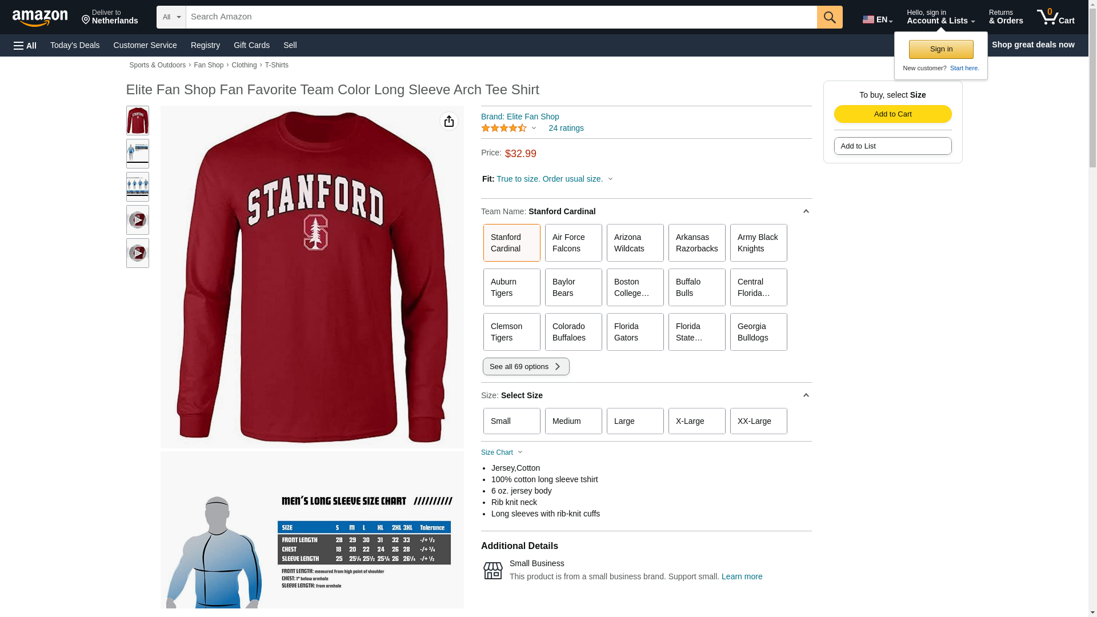Image resolution: width=1097 pixels, height=617 pixels.
Task: Play the first product video thumbnail
Action: pyautogui.click(x=137, y=220)
